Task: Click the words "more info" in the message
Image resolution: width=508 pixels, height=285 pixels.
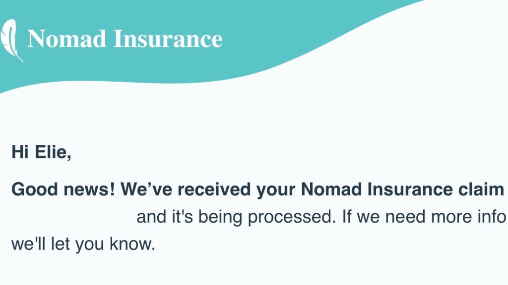Action: [x=471, y=217]
